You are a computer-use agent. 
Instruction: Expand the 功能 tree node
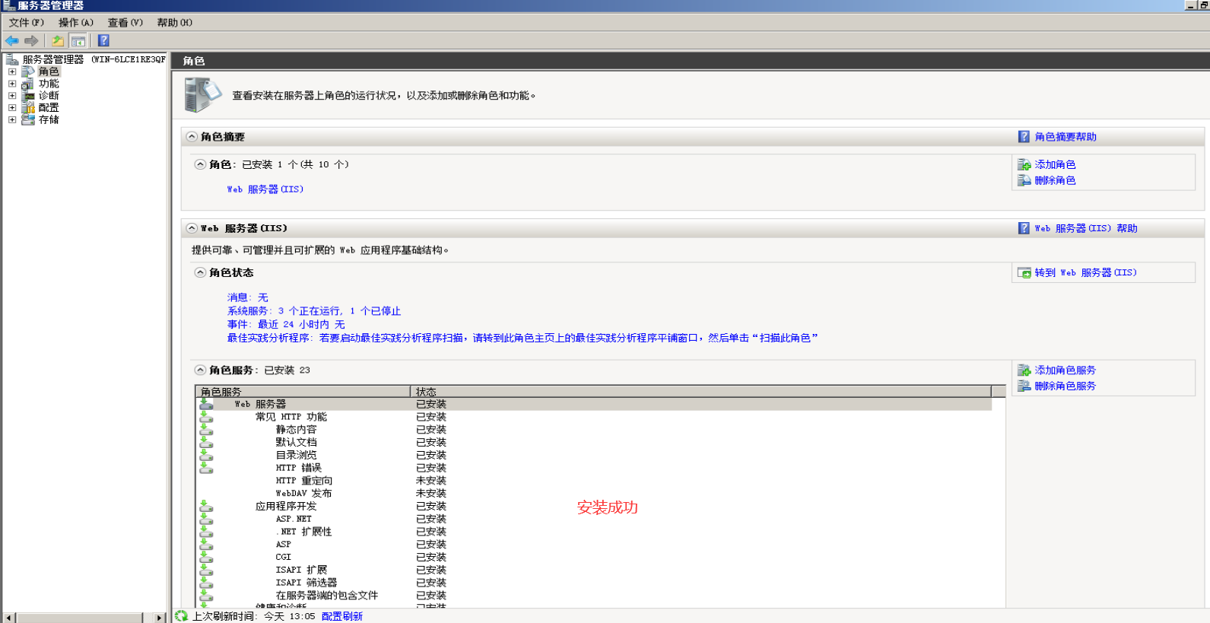[12, 84]
